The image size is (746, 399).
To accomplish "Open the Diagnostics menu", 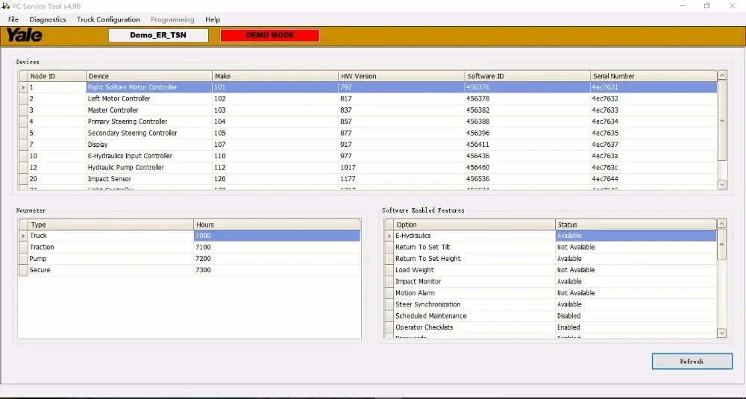I will [48, 19].
